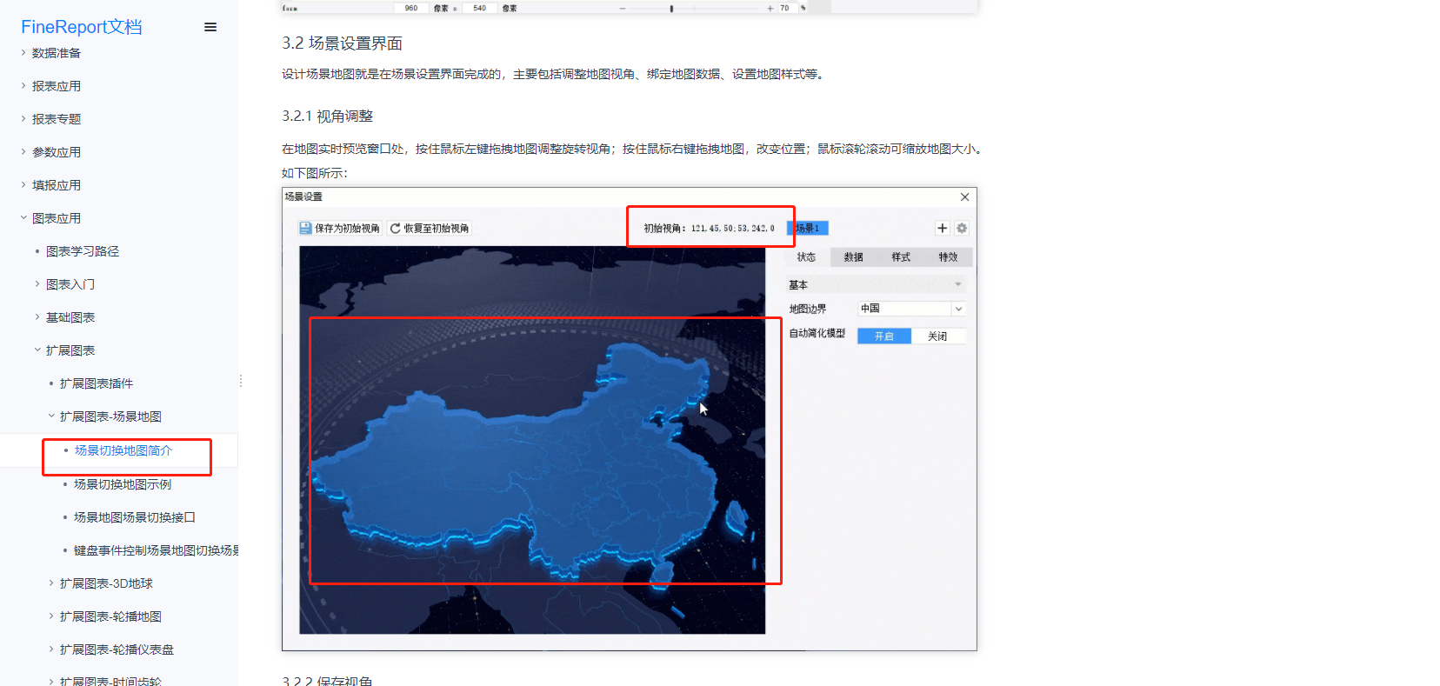Screen dimensions: 1440x686
Task: Set 自动简化模型 to 关闭
Action: pos(937,336)
